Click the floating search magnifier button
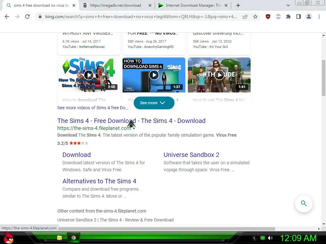This screenshot has width=326, height=244. pos(304,203)
